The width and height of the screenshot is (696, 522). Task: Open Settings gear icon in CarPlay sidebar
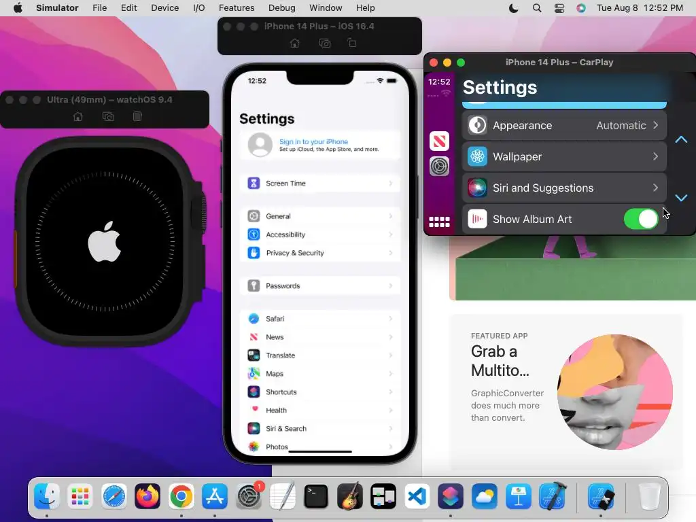(x=440, y=167)
